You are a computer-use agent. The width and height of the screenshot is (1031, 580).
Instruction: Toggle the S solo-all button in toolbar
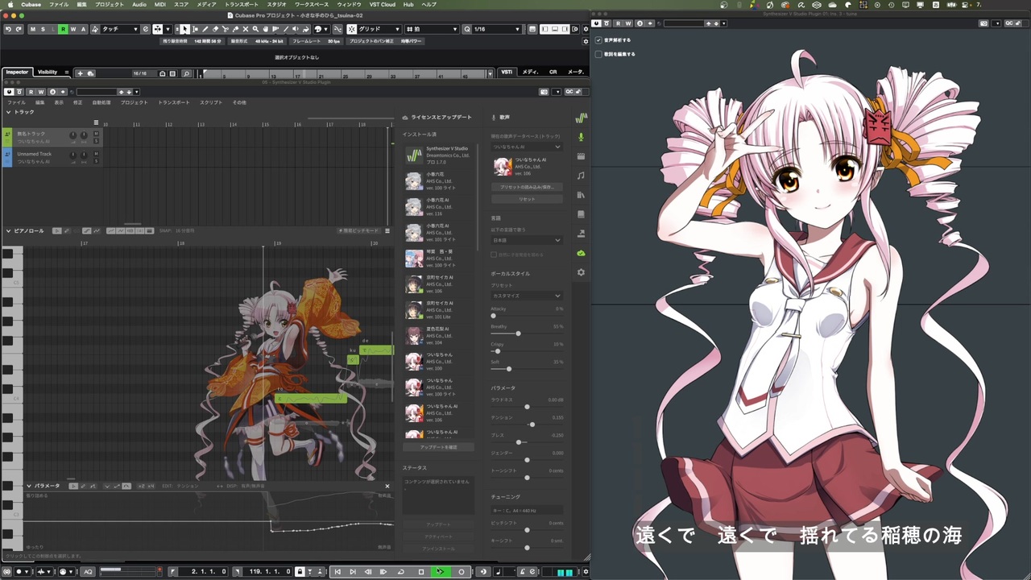pos(43,29)
